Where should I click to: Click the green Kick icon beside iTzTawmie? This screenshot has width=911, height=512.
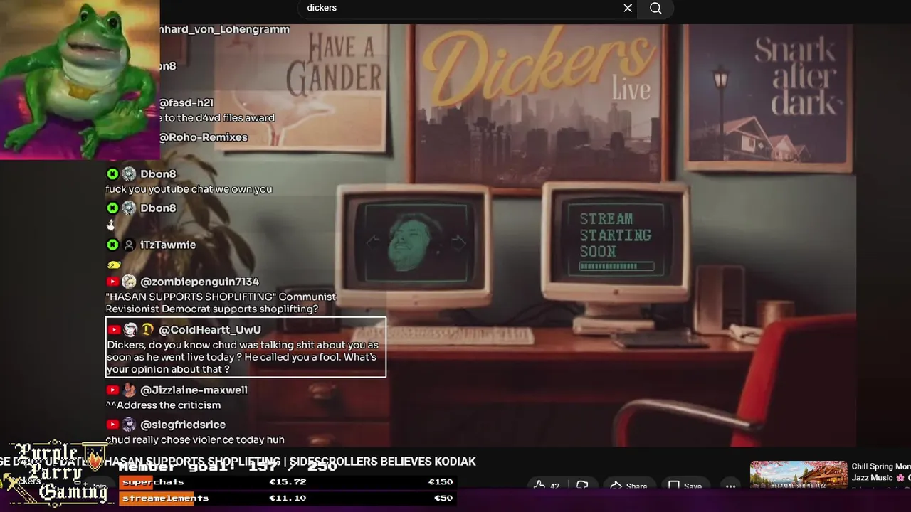(112, 245)
